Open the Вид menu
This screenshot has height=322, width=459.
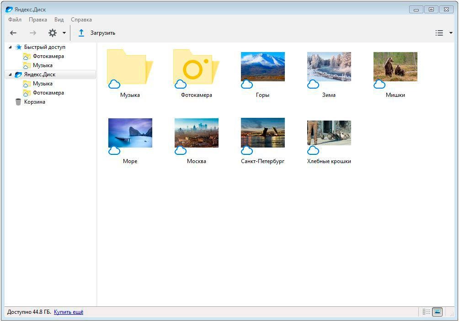[x=59, y=20]
